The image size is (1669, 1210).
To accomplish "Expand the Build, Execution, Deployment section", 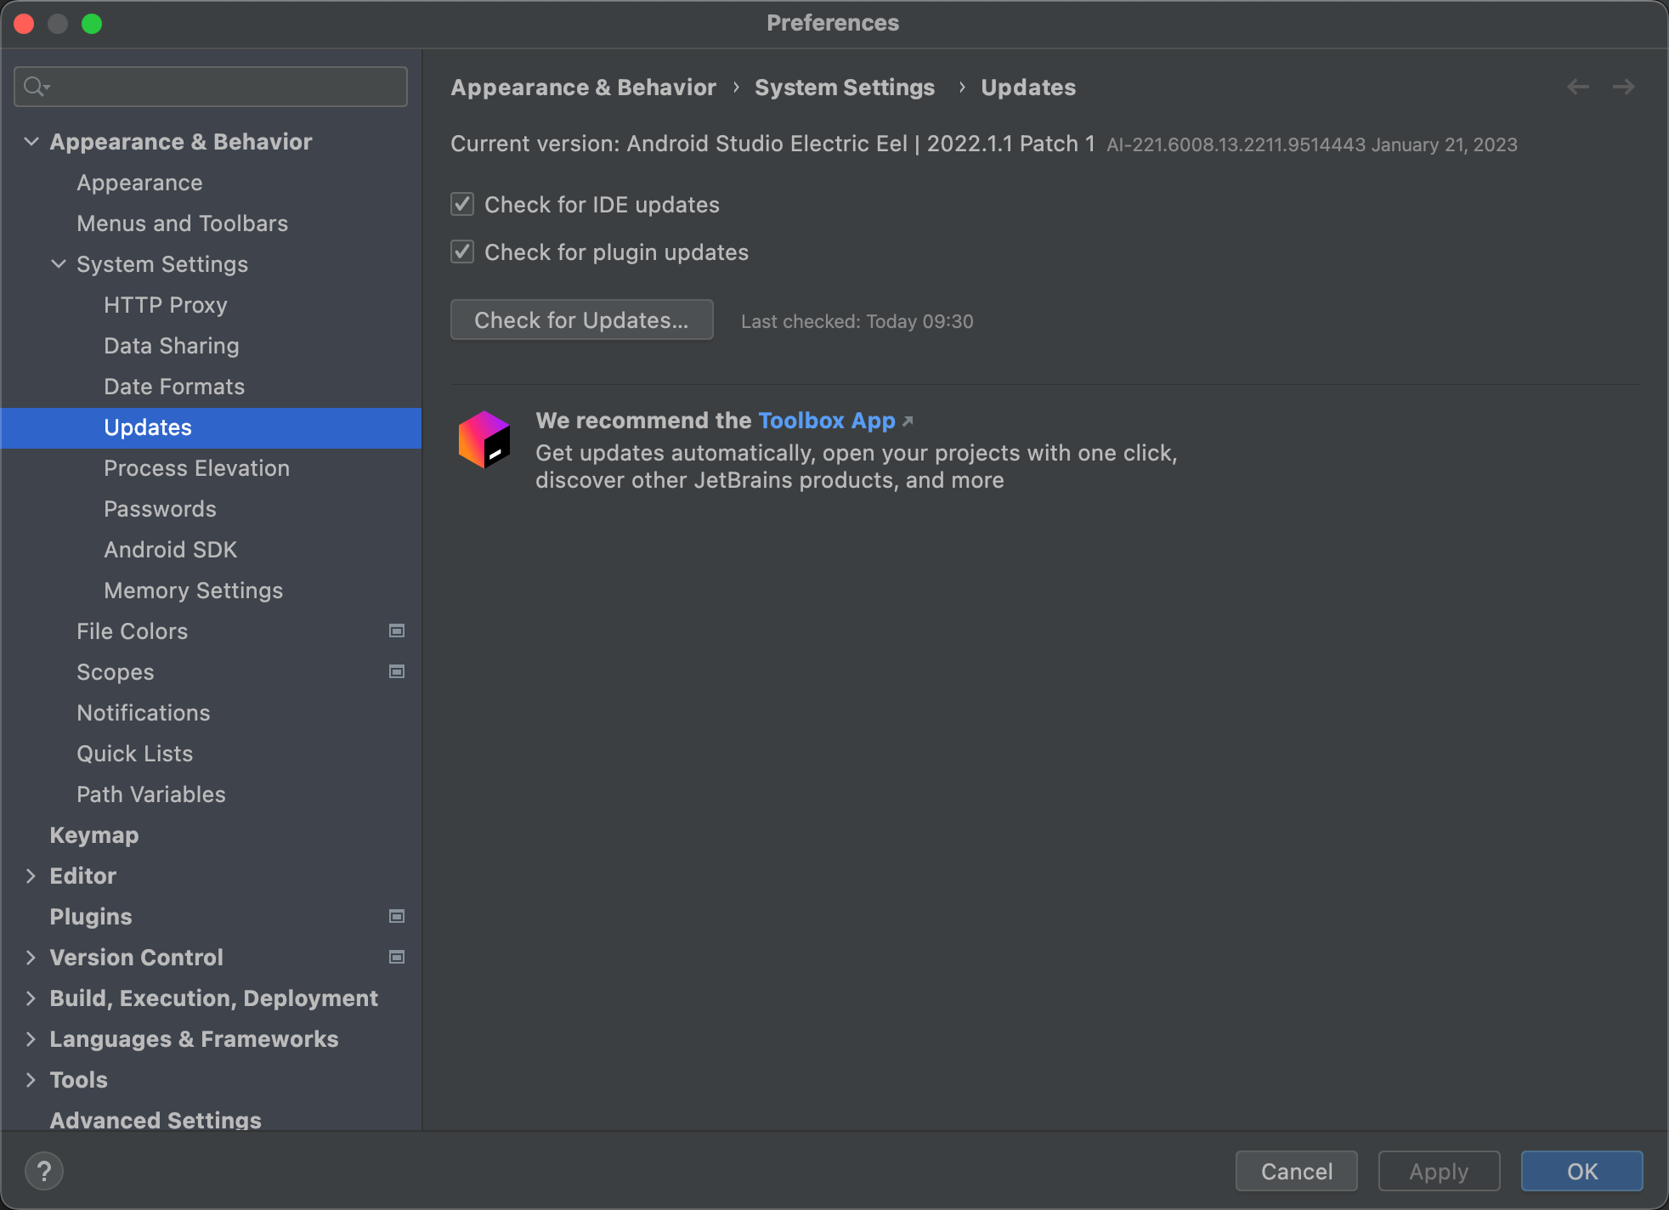I will [x=29, y=998].
